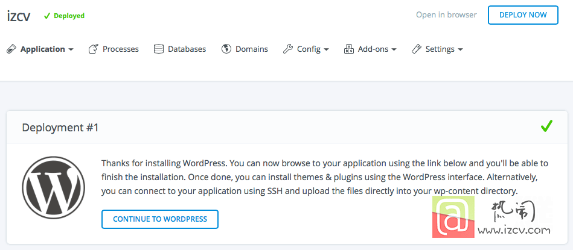This screenshot has height=250, width=573.
Task: Click the izcv application name
Action: 19,16
